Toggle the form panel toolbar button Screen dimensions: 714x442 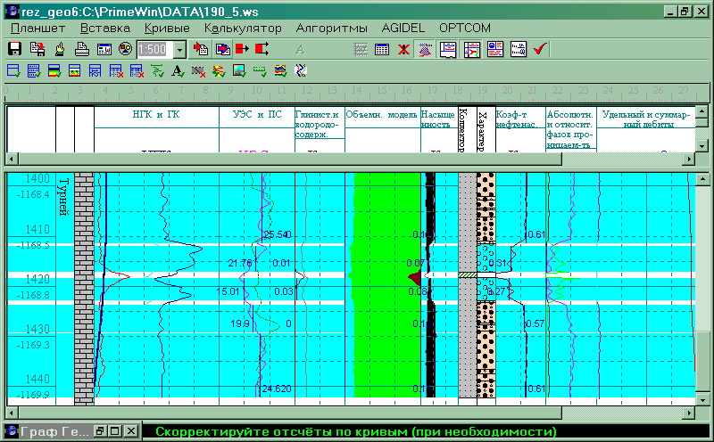point(449,49)
